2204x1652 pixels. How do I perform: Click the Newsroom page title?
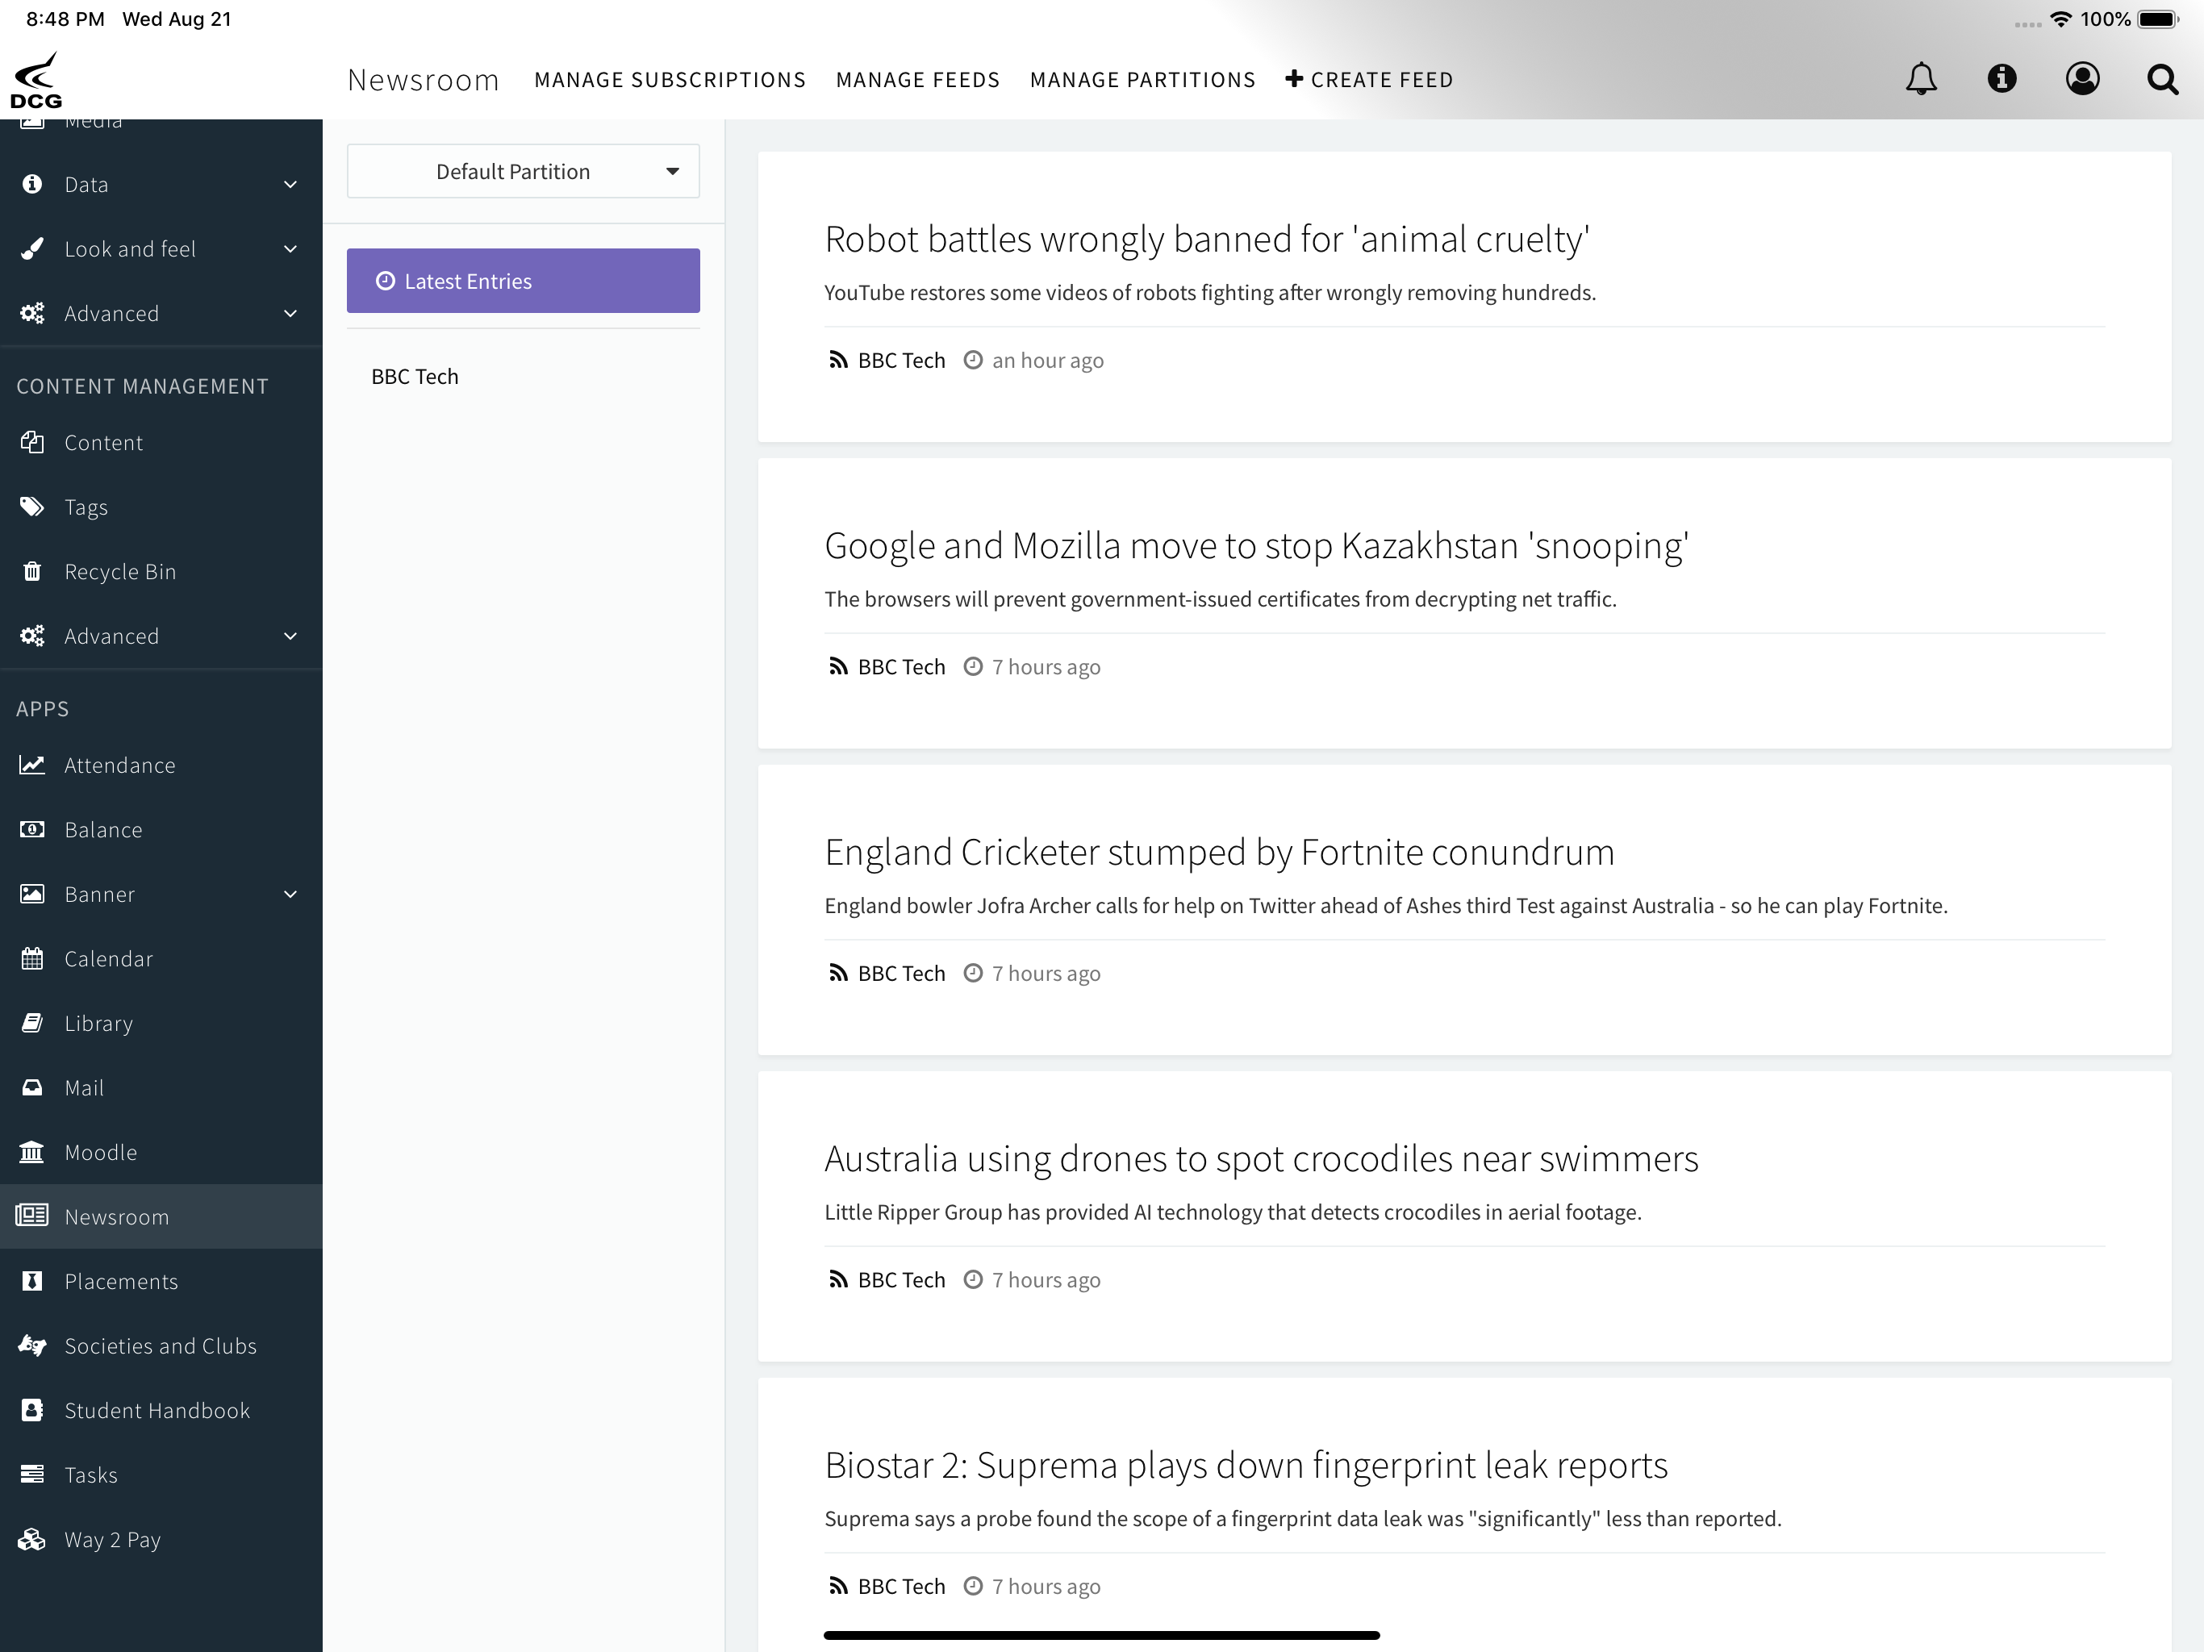click(x=424, y=80)
